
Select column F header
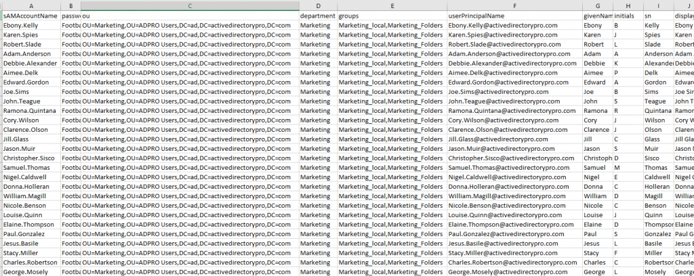(514, 5)
